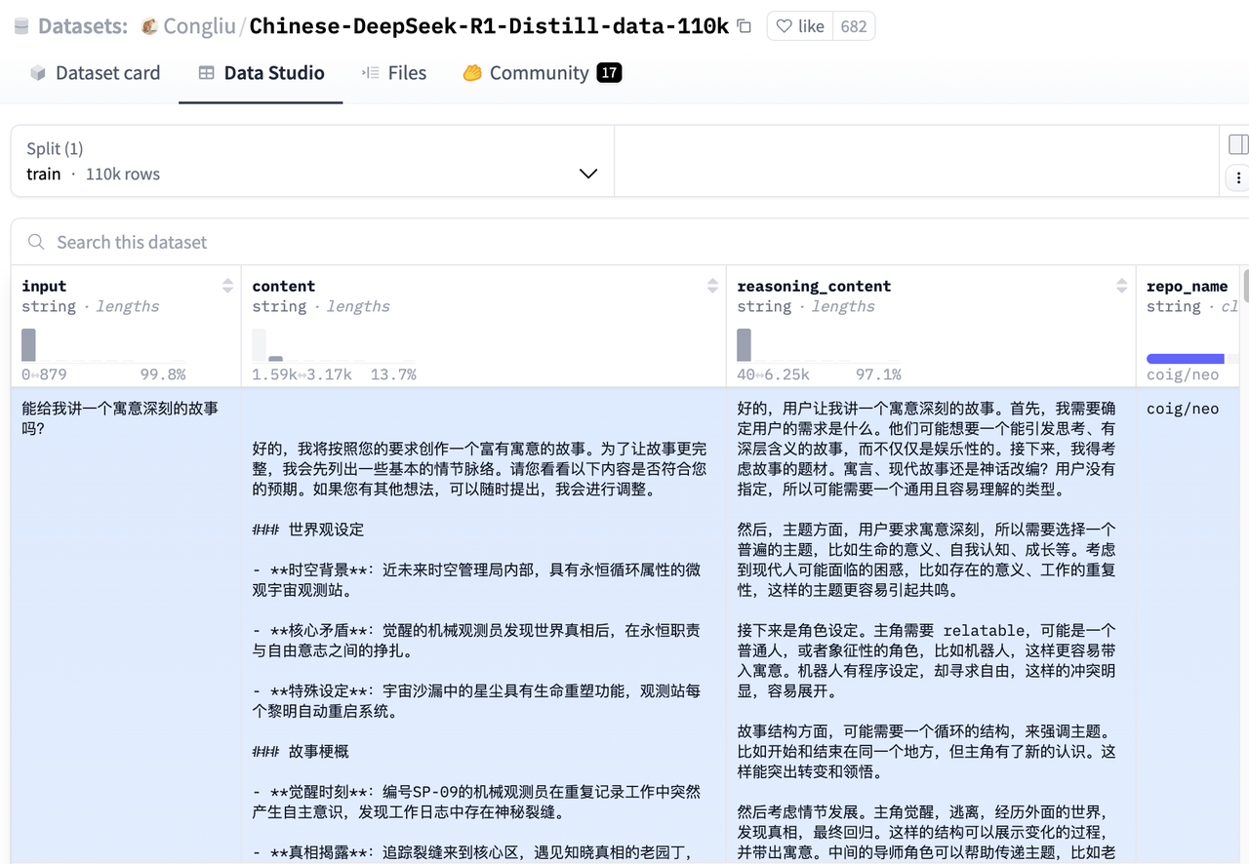The height and width of the screenshot is (864, 1249).
Task: Click the Data Studio table grid icon
Action: (x=206, y=72)
